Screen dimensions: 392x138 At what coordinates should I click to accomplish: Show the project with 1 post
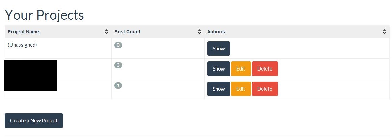click(218, 89)
